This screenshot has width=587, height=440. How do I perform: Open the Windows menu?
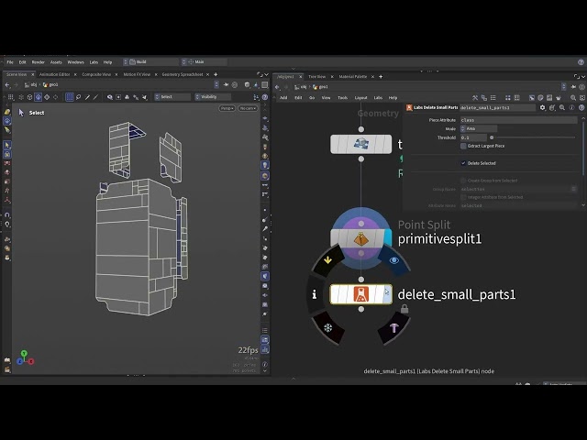(x=75, y=62)
